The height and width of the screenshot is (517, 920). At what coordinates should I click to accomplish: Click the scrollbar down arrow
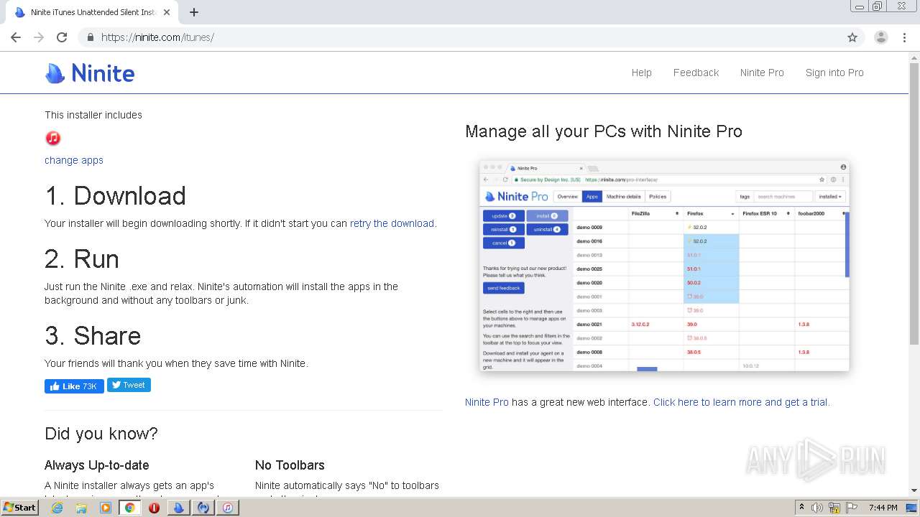[914, 490]
